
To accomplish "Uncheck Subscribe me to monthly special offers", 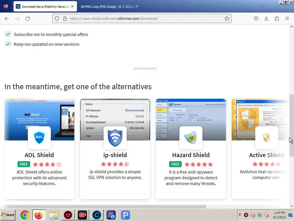I will (8, 35).
